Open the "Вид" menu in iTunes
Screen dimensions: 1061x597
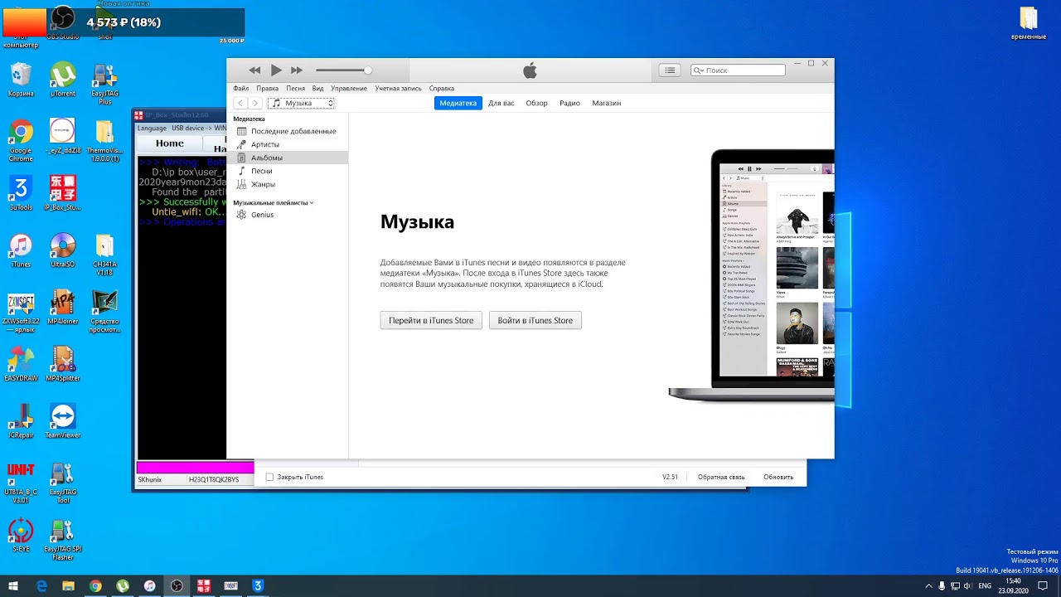[317, 88]
